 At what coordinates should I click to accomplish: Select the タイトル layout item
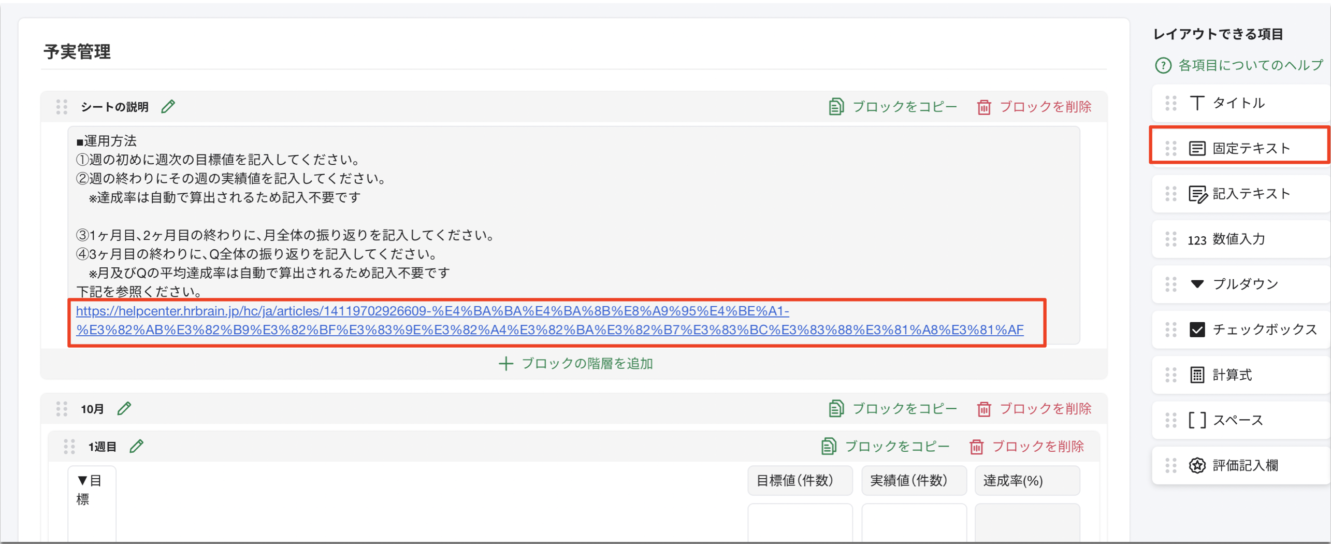pos(1241,103)
